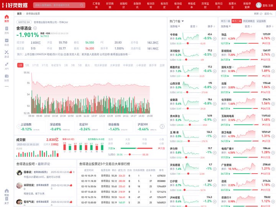Open 板块异常 in top menu
Image resolution: width=276 pixels, height=207 pixels.
click(x=151, y=5)
